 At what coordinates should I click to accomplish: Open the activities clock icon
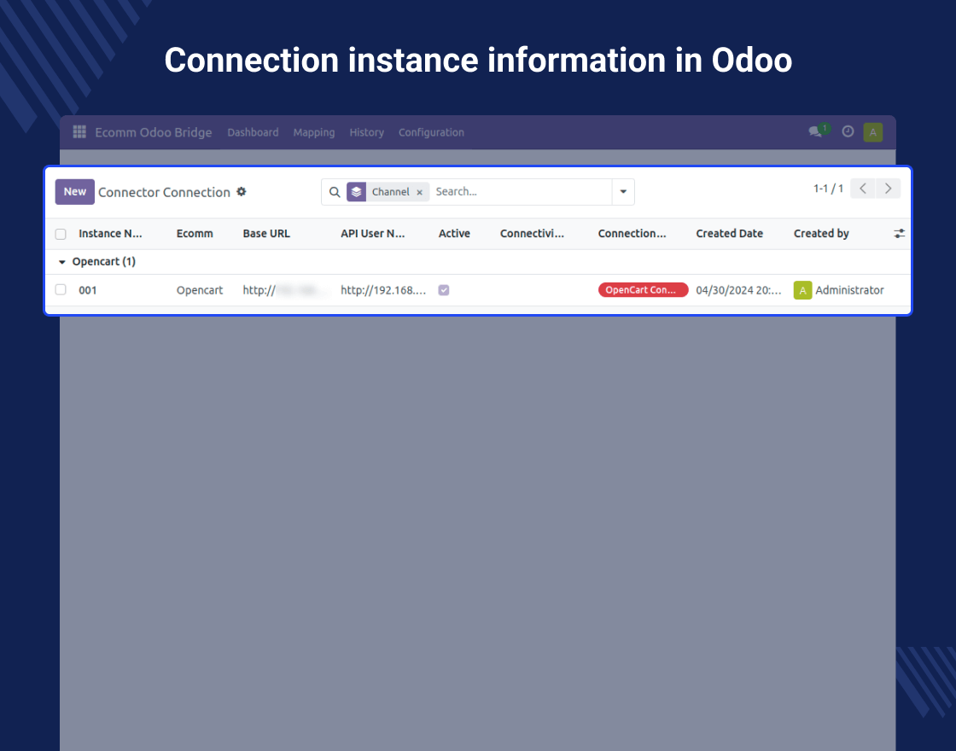(848, 131)
